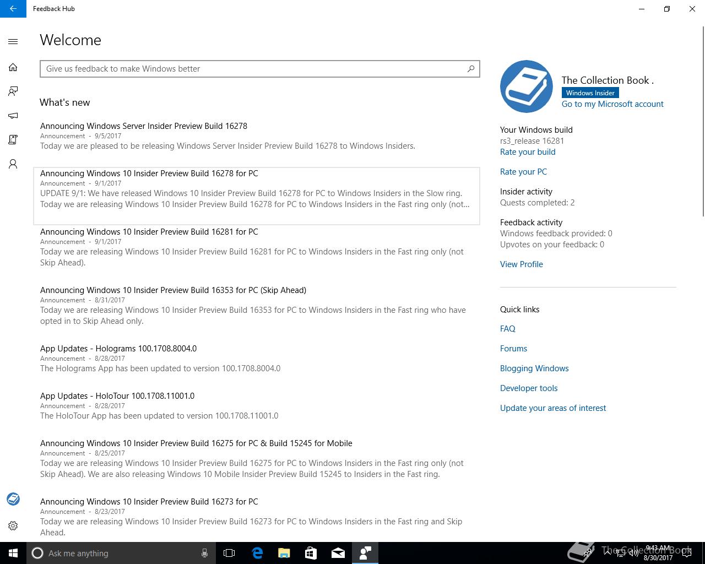This screenshot has height=564, width=705.
Task: Open the Forums quick link
Action: pos(513,349)
